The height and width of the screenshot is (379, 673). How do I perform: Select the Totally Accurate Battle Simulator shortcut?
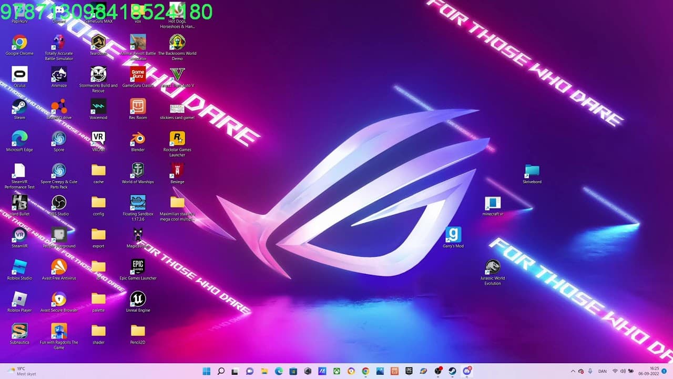59,47
